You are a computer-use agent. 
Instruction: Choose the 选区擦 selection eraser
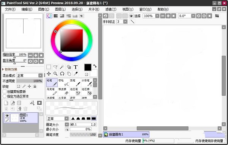pyautogui.click(x=87, y=91)
